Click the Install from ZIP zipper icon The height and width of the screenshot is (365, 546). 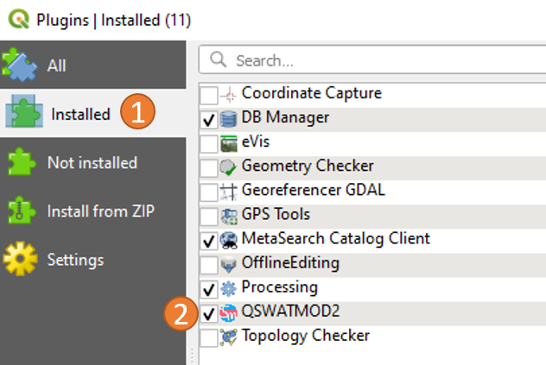22,210
